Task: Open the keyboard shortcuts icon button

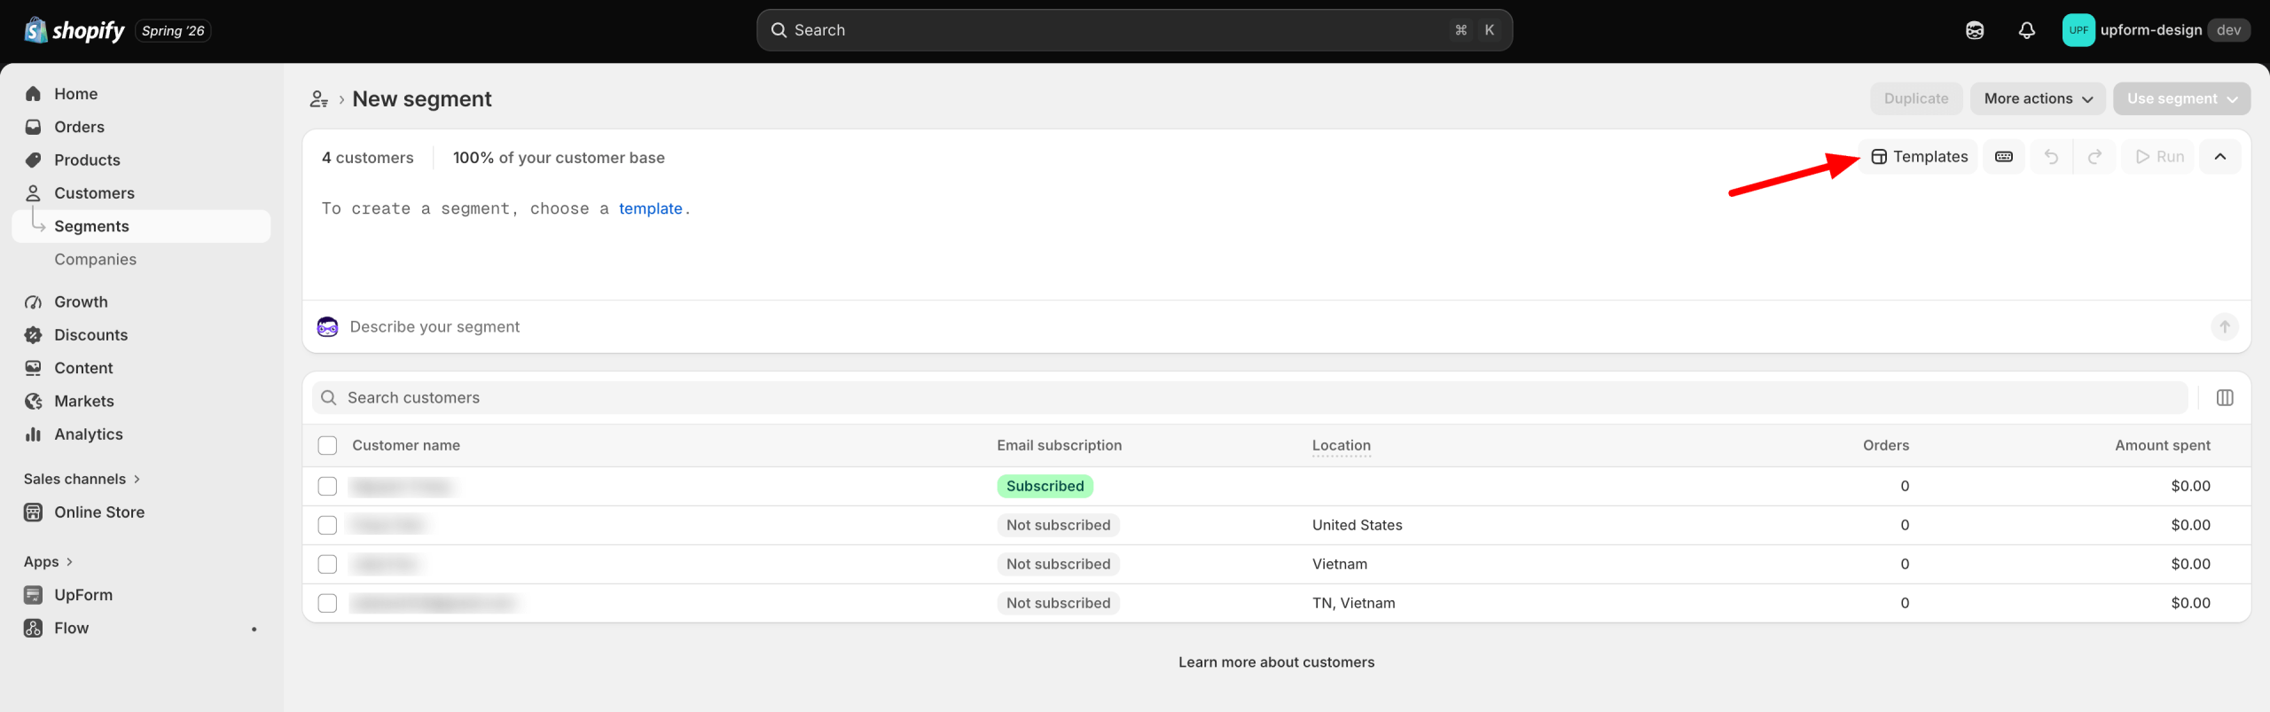Action: [2004, 157]
